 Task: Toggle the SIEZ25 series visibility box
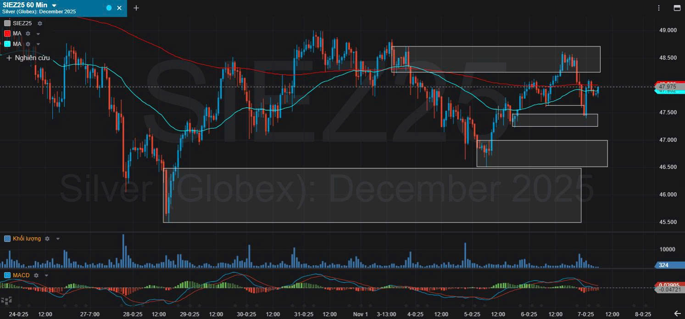pyautogui.click(x=7, y=23)
